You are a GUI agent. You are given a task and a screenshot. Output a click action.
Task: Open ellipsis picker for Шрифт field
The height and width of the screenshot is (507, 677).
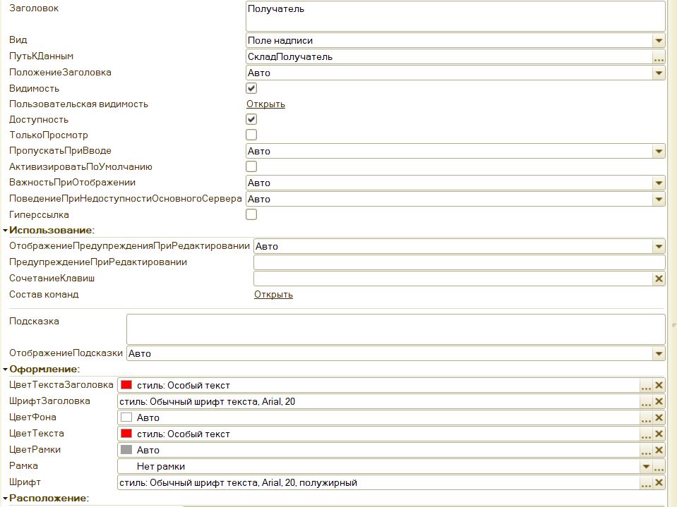646,482
